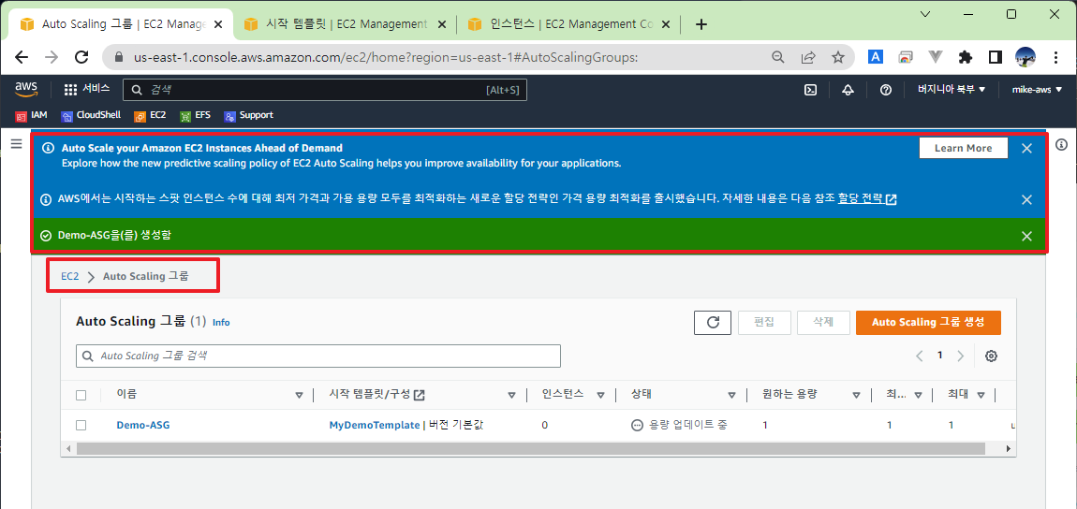Dismiss the Demo-ASG created success banner
Image resolution: width=1077 pixels, height=509 pixels.
[x=1026, y=236]
